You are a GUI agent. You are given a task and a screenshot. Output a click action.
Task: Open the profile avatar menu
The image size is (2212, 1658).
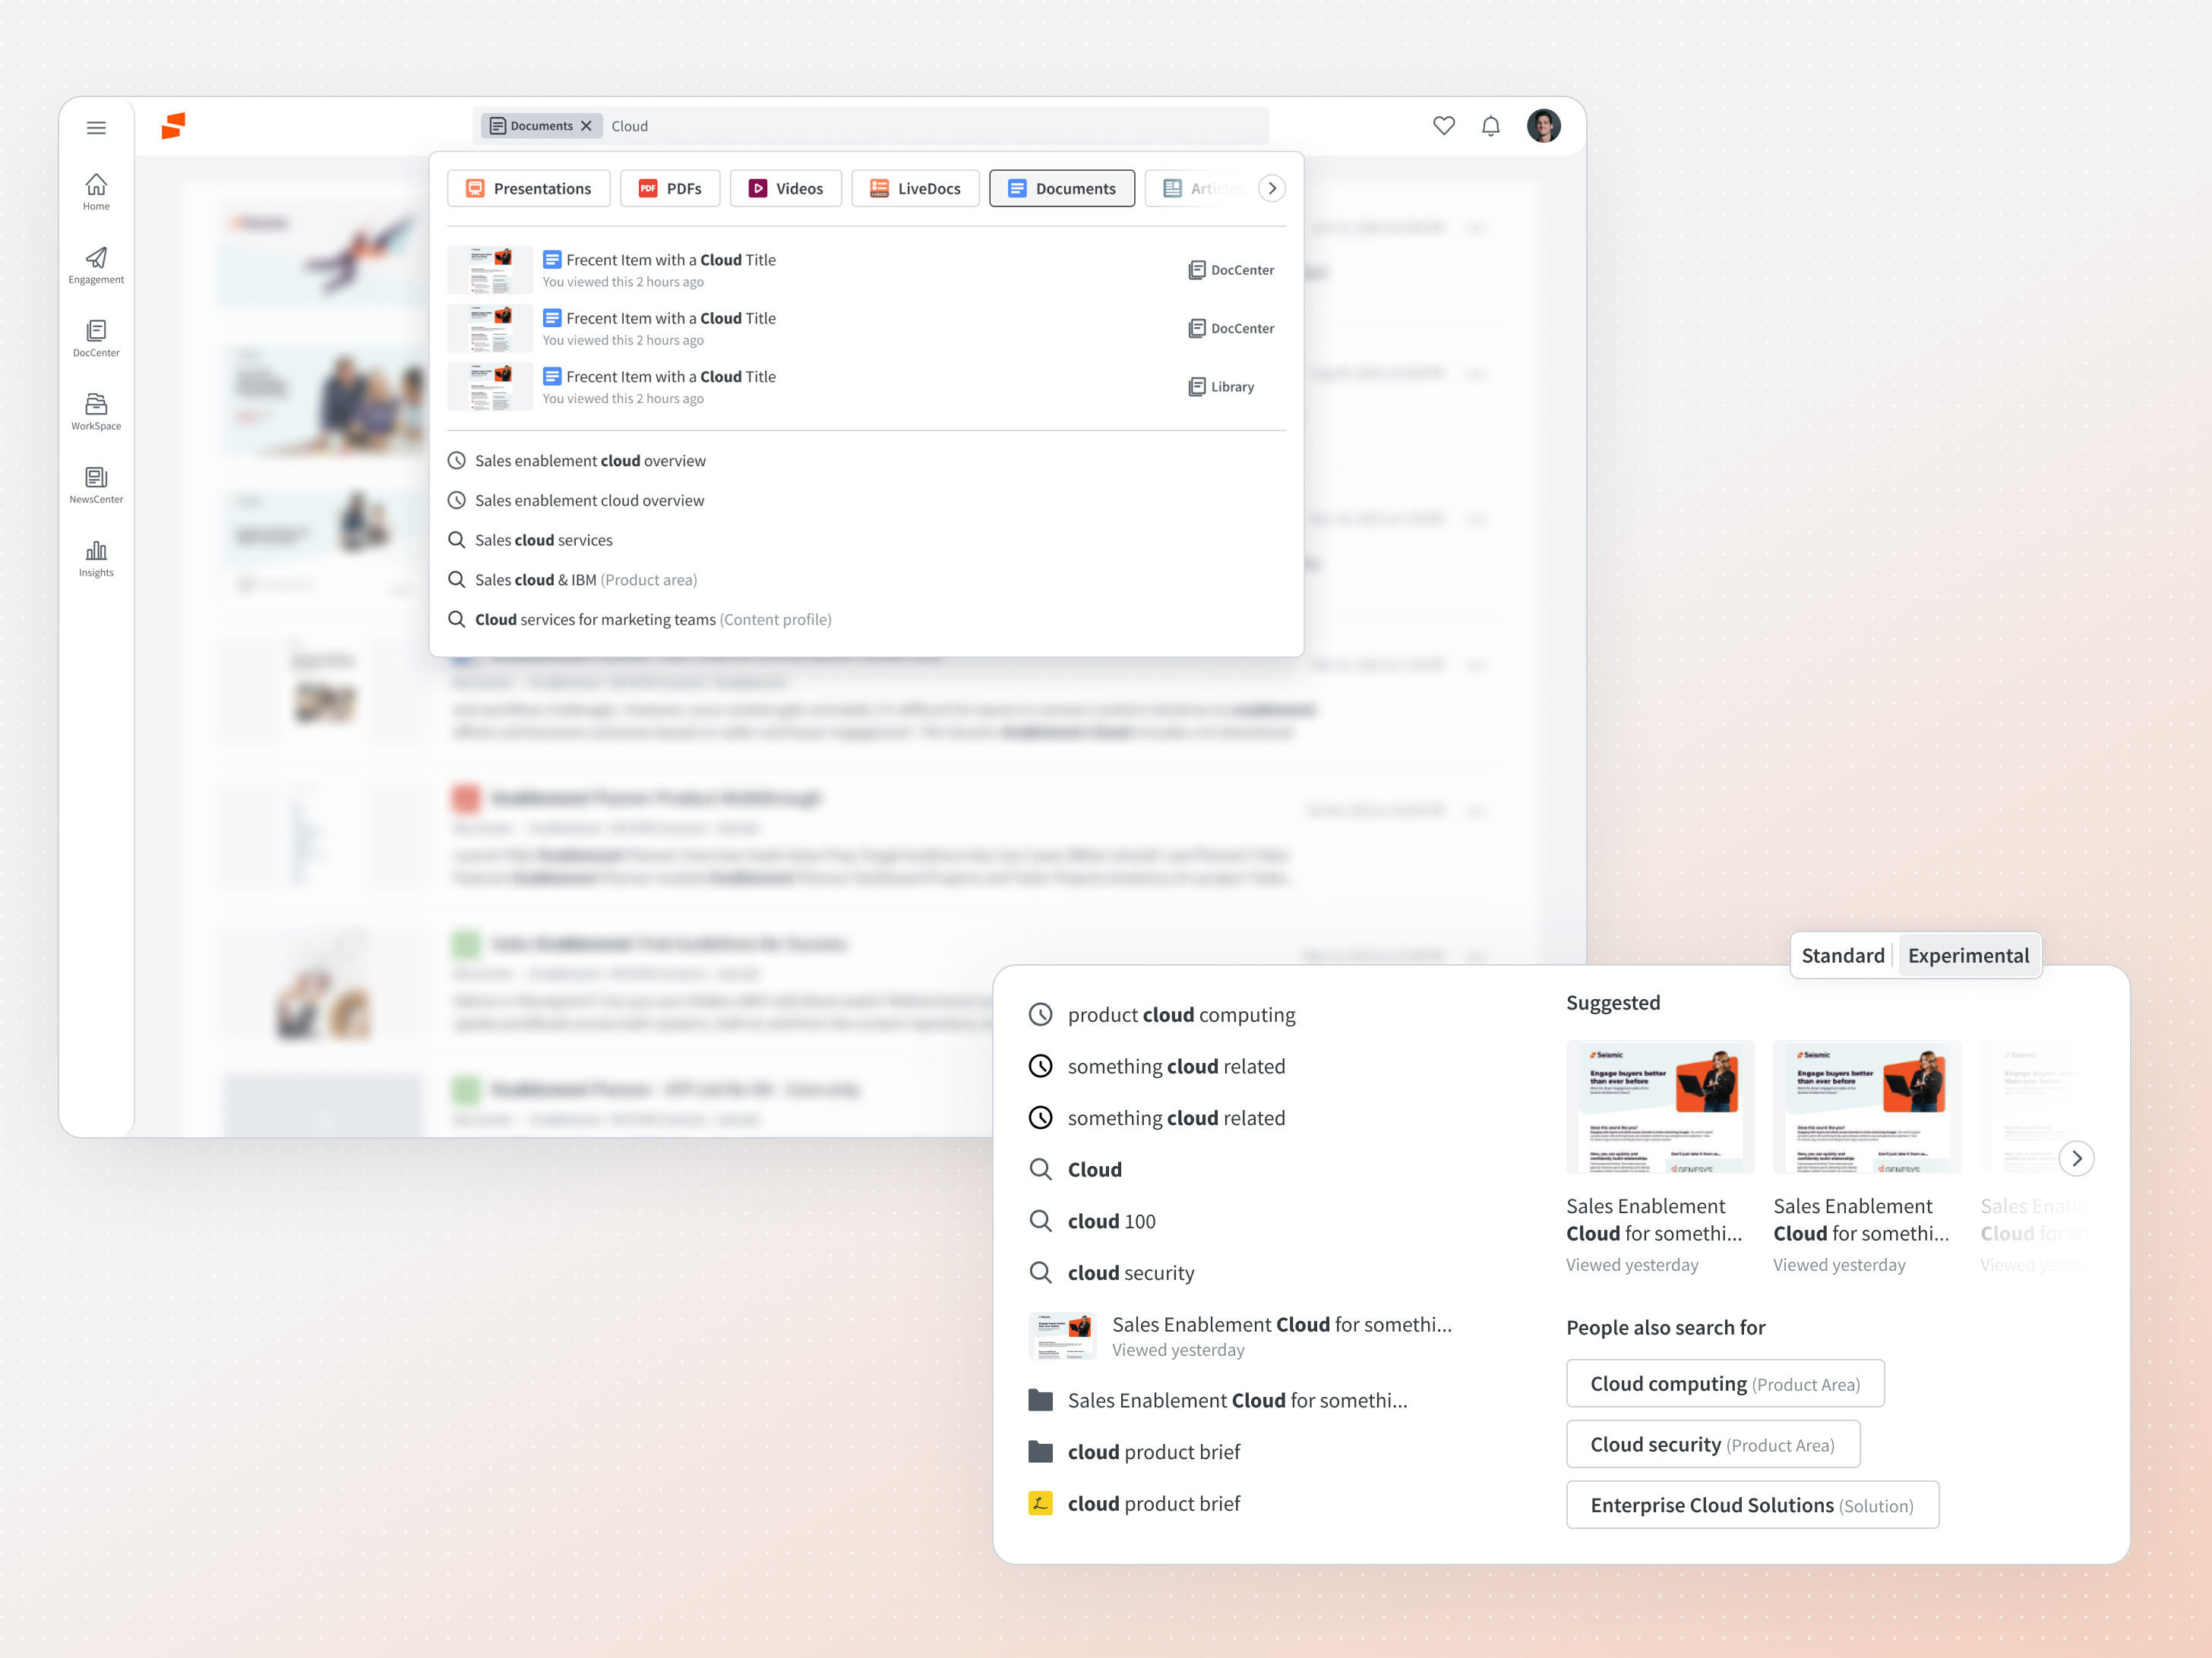[1544, 125]
